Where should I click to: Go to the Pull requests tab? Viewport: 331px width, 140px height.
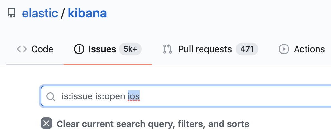205,49
